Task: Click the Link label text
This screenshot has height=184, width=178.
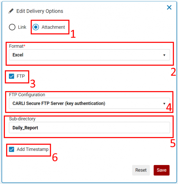Action: [x=22, y=27]
